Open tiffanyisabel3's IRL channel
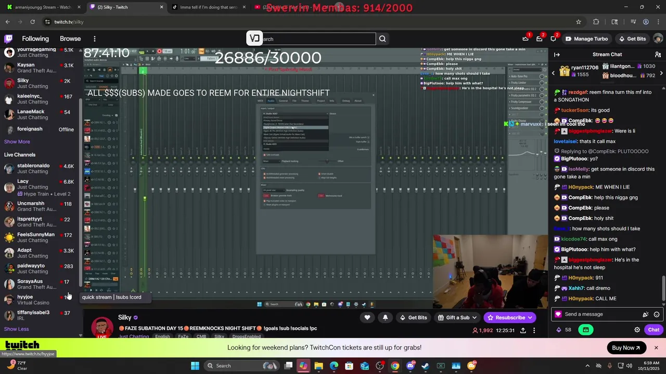Image resolution: width=666 pixels, height=374 pixels. 42,315
